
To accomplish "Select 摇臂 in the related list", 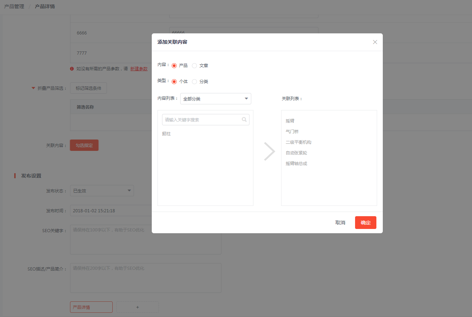I will point(290,121).
